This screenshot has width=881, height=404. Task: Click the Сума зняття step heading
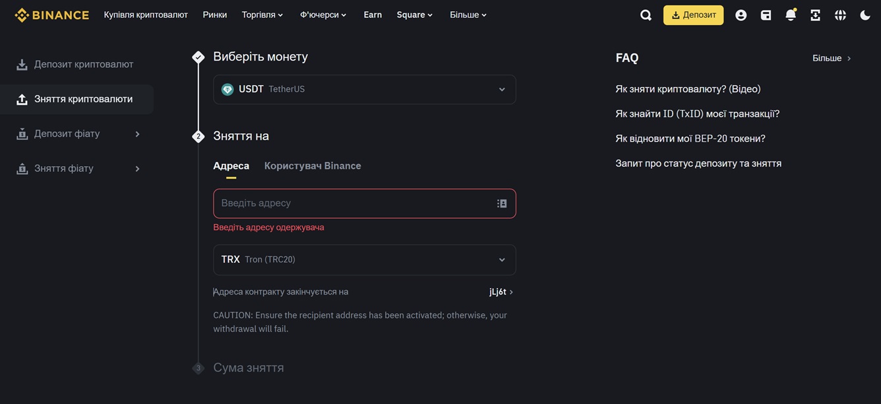pyautogui.click(x=249, y=368)
